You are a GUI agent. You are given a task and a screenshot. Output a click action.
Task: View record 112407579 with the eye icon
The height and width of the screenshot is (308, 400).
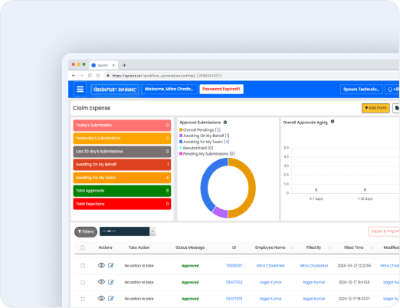point(101,298)
